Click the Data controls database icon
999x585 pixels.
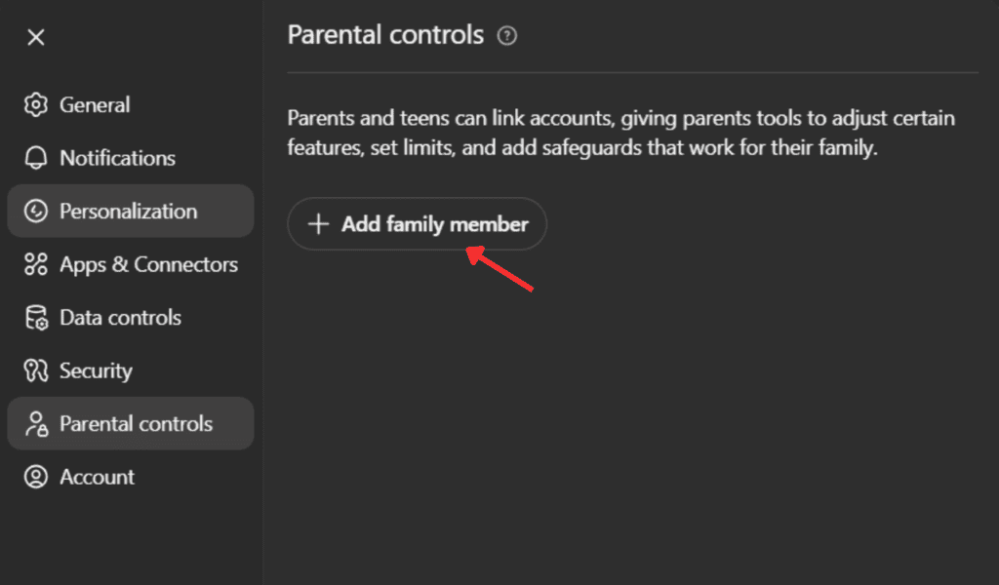[x=36, y=318]
